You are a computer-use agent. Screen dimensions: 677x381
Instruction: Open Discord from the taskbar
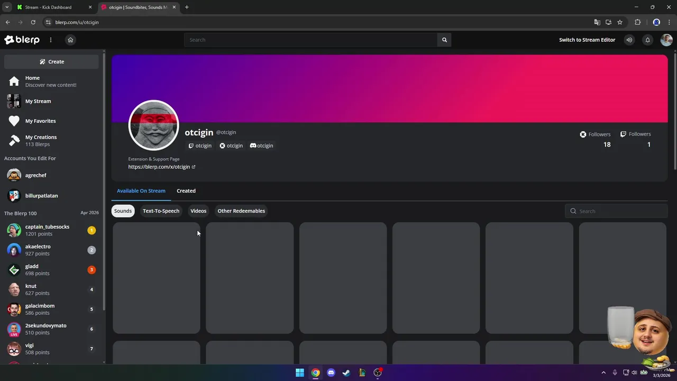tap(331, 373)
